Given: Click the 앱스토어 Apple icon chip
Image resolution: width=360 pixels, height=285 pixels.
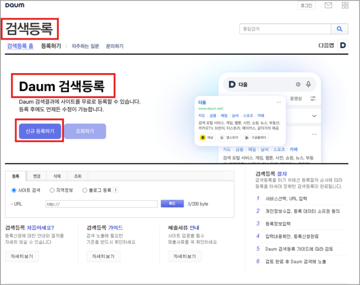Looking at the screenshot, I should [229, 137].
